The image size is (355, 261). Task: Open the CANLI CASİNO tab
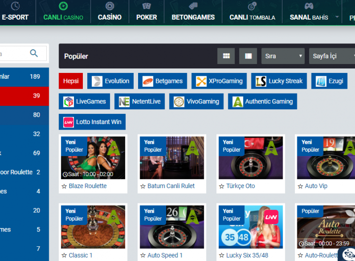click(63, 12)
